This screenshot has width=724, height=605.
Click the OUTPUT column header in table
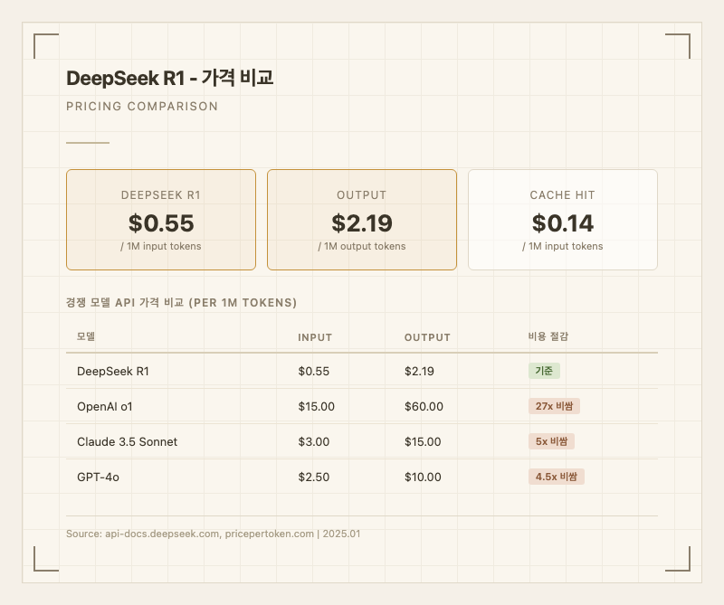coord(427,337)
